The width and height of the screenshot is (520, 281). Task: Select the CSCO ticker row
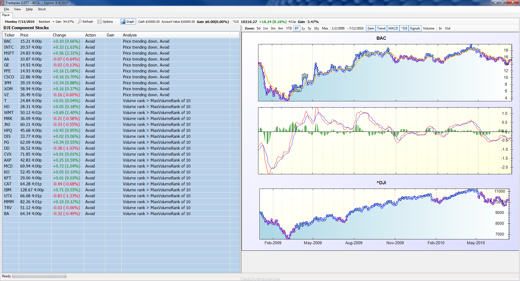tap(121, 77)
